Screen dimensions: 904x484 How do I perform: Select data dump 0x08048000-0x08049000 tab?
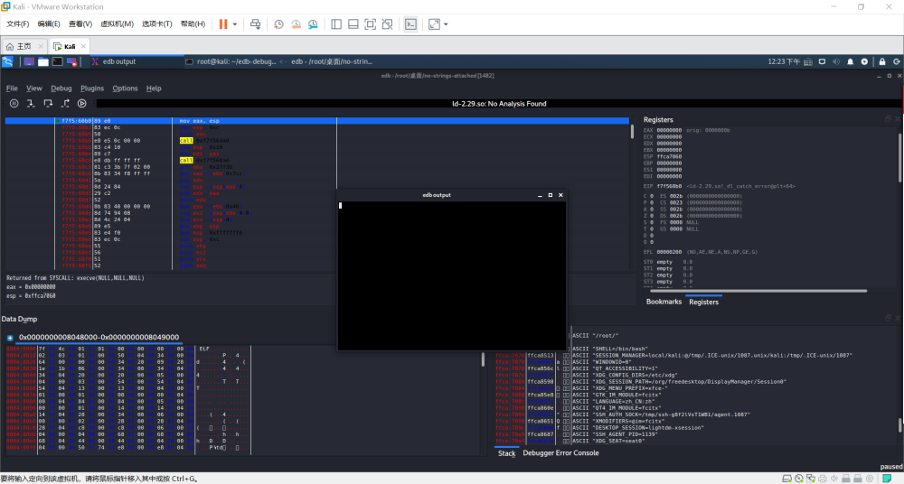[99, 337]
